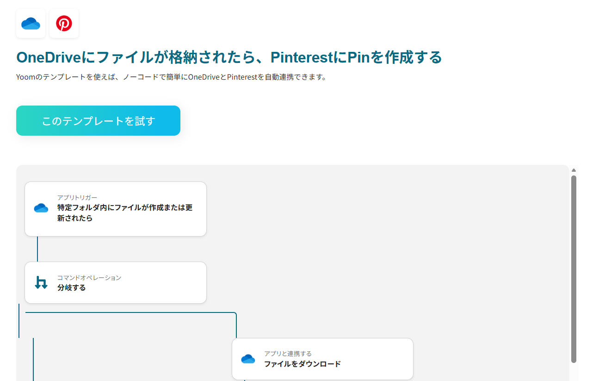Viewport: 599px width, 381px height.
Task: Click OneDrive icon in the アプリトリガー card
Action: (41, 208)
